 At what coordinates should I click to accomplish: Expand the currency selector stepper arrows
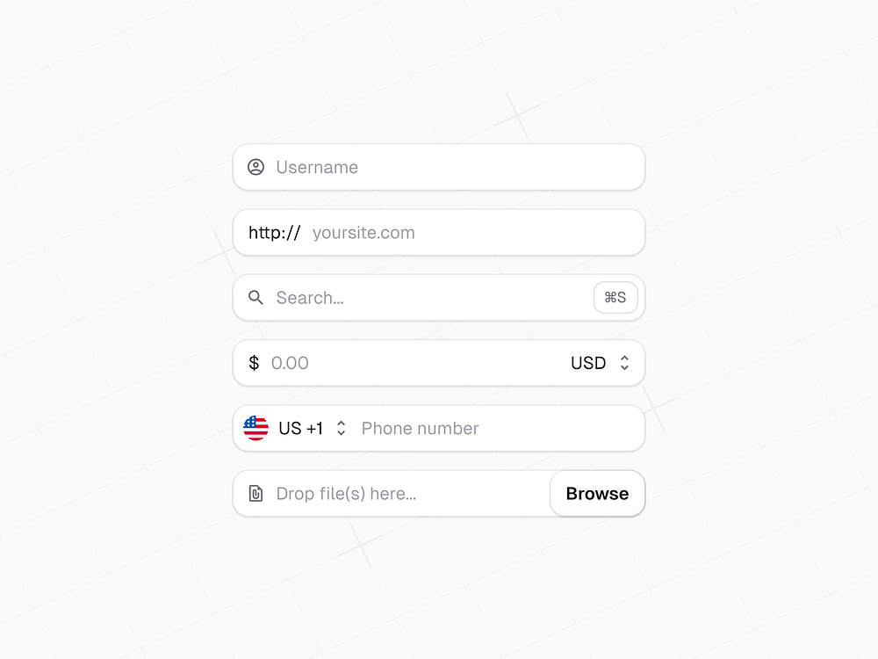(624, 363)
